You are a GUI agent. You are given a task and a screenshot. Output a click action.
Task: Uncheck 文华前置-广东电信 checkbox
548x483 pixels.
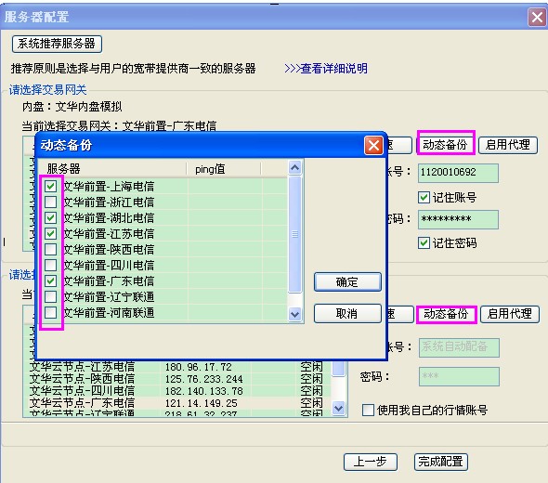[x=51, y=281]
